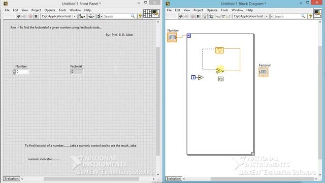
Task: Click For Loop resize corner handle
Action: tap(252, 154)
